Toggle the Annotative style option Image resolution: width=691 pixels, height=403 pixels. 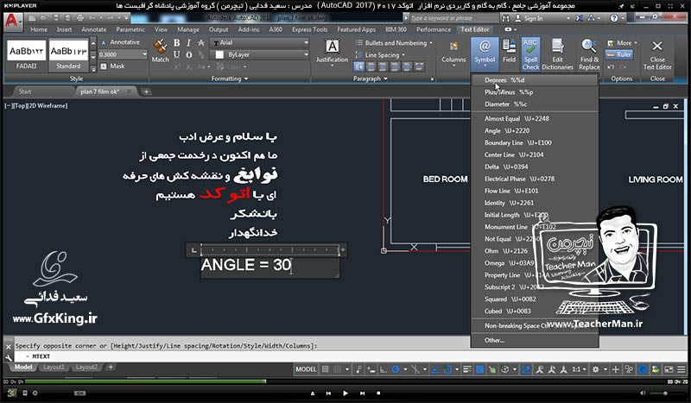tap(120, 42)
